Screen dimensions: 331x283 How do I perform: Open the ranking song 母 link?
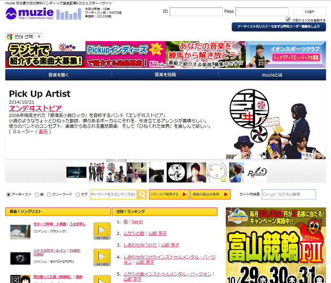coord(126,222)
